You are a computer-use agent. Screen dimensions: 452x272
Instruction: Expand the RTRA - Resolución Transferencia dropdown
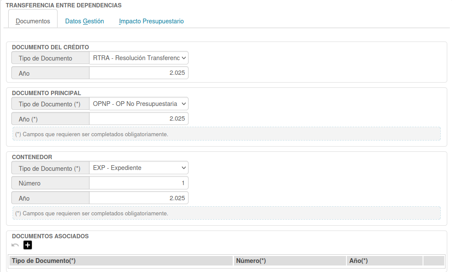pyautogui.click(x=139, y=58)
